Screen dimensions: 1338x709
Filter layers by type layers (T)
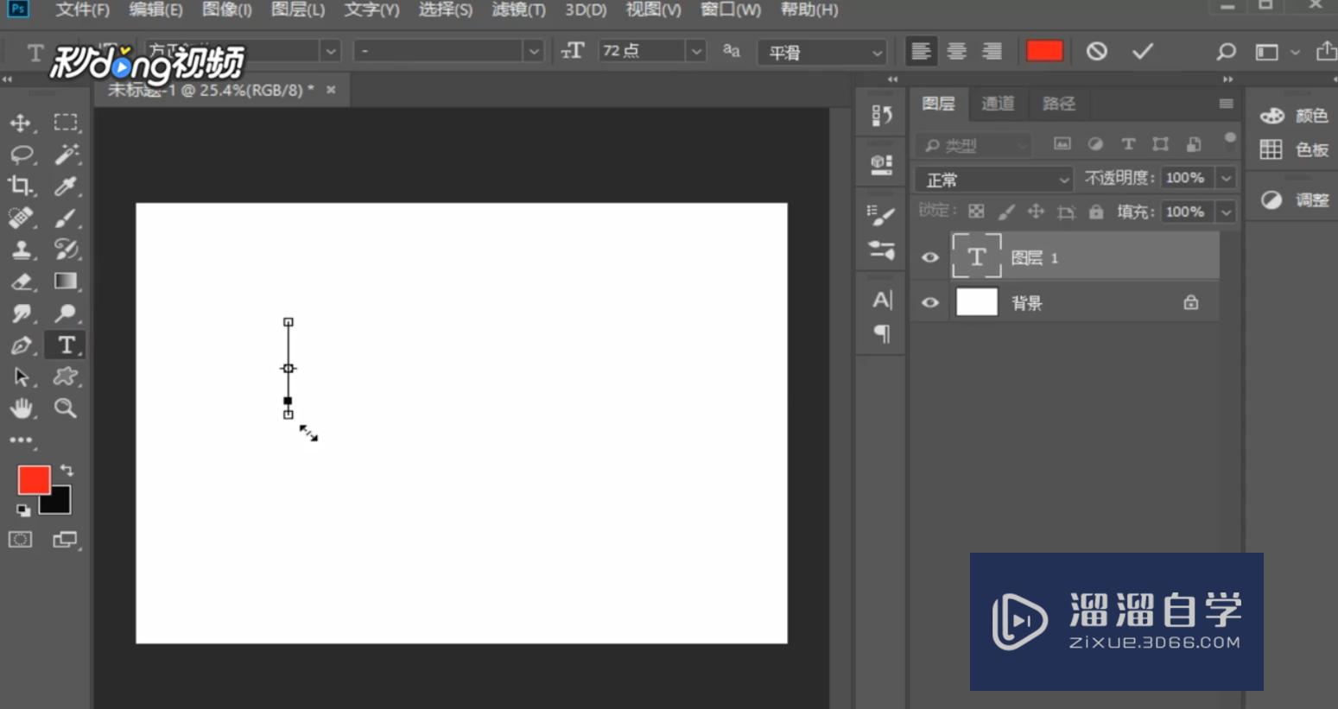click(x=1128, y=144)
